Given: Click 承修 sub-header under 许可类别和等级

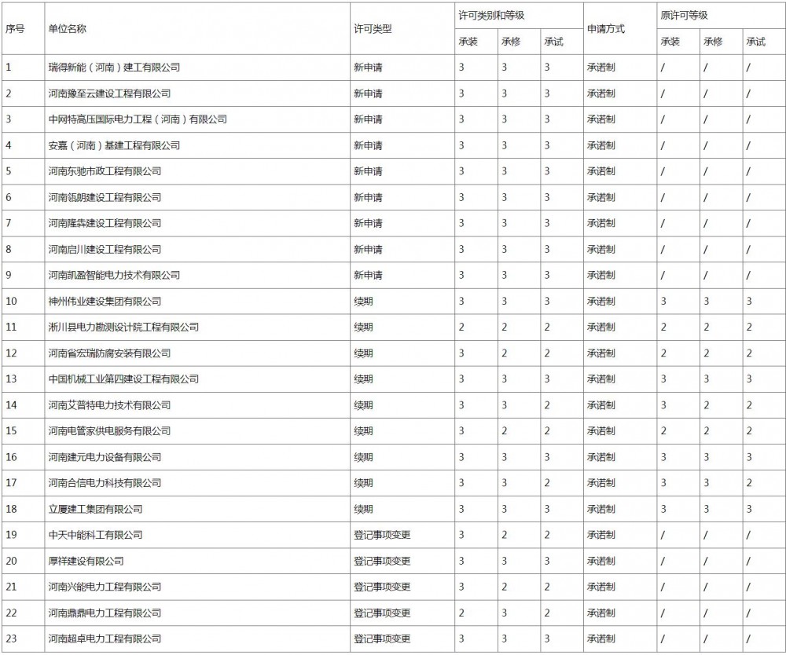Looking at the screenshot, I should click(x=511, y=42).
